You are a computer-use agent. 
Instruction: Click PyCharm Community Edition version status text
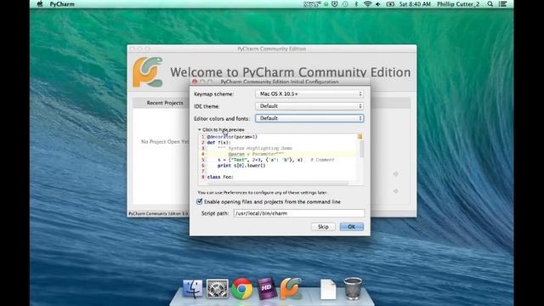(x=159, y=213)
